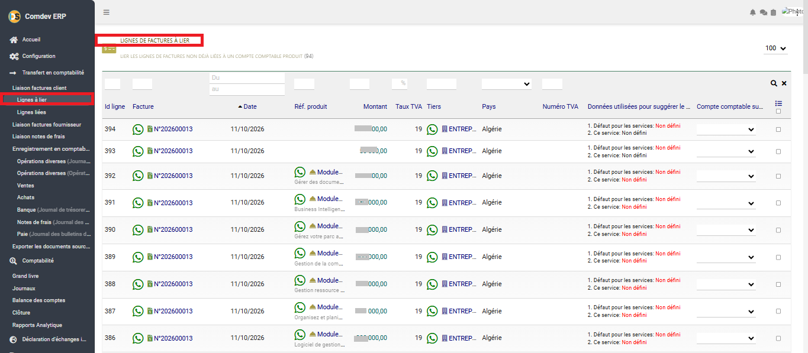808x353 pixels.
Task: Click the service bell icon in row 389
Action: tap(313, 253)
